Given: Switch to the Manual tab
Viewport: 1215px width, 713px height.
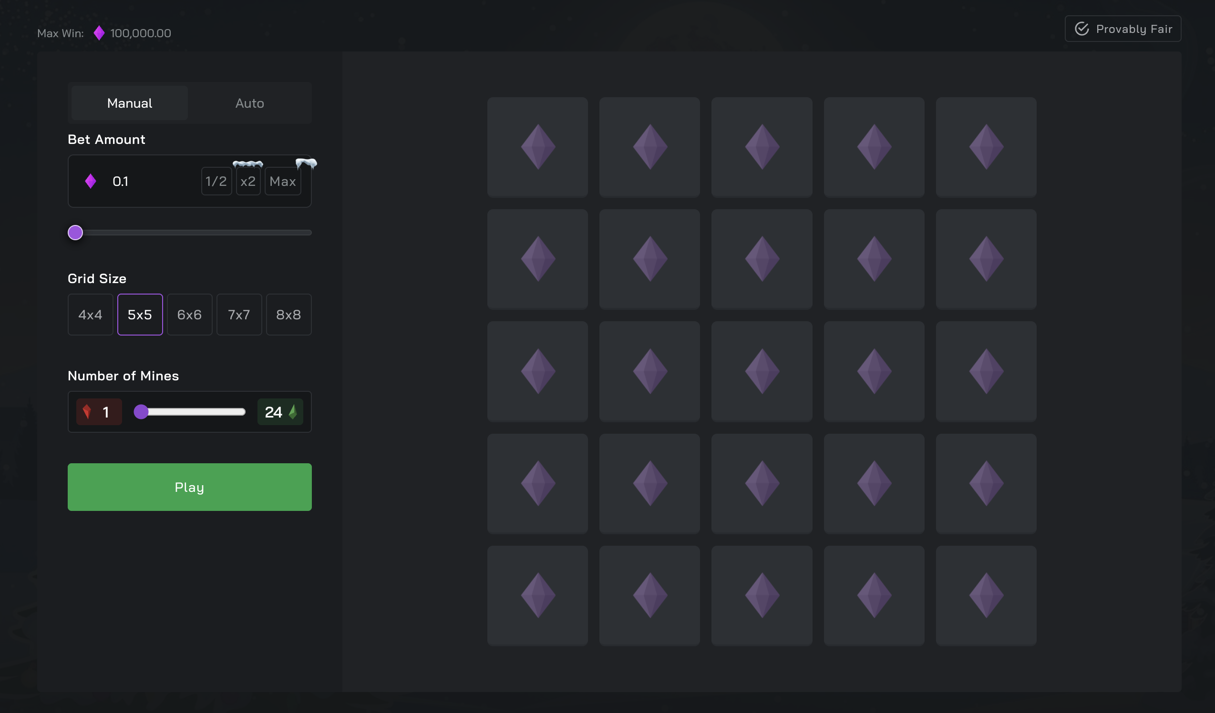Looking at the screenshot, I should point(129,103).
